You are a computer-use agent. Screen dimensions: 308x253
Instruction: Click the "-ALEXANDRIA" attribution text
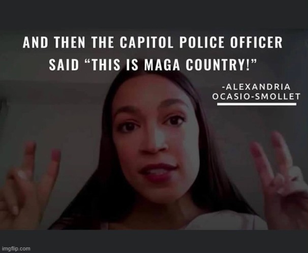tap(256, 87)
